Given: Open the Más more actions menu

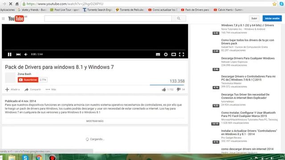Looking at the screenshot, I should click(x=51, y=89).
